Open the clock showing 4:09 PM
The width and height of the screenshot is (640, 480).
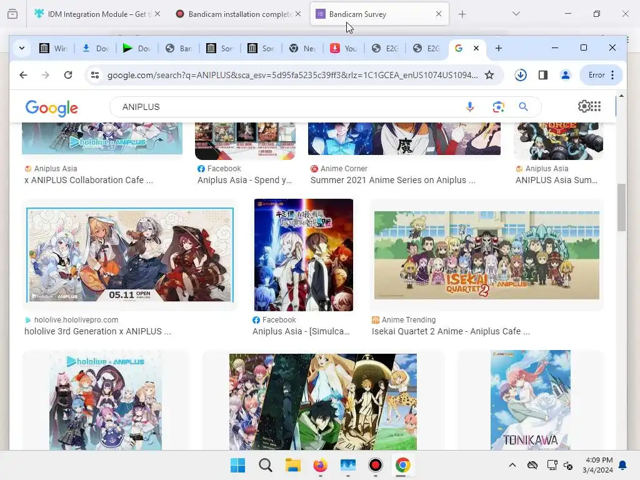598,465
